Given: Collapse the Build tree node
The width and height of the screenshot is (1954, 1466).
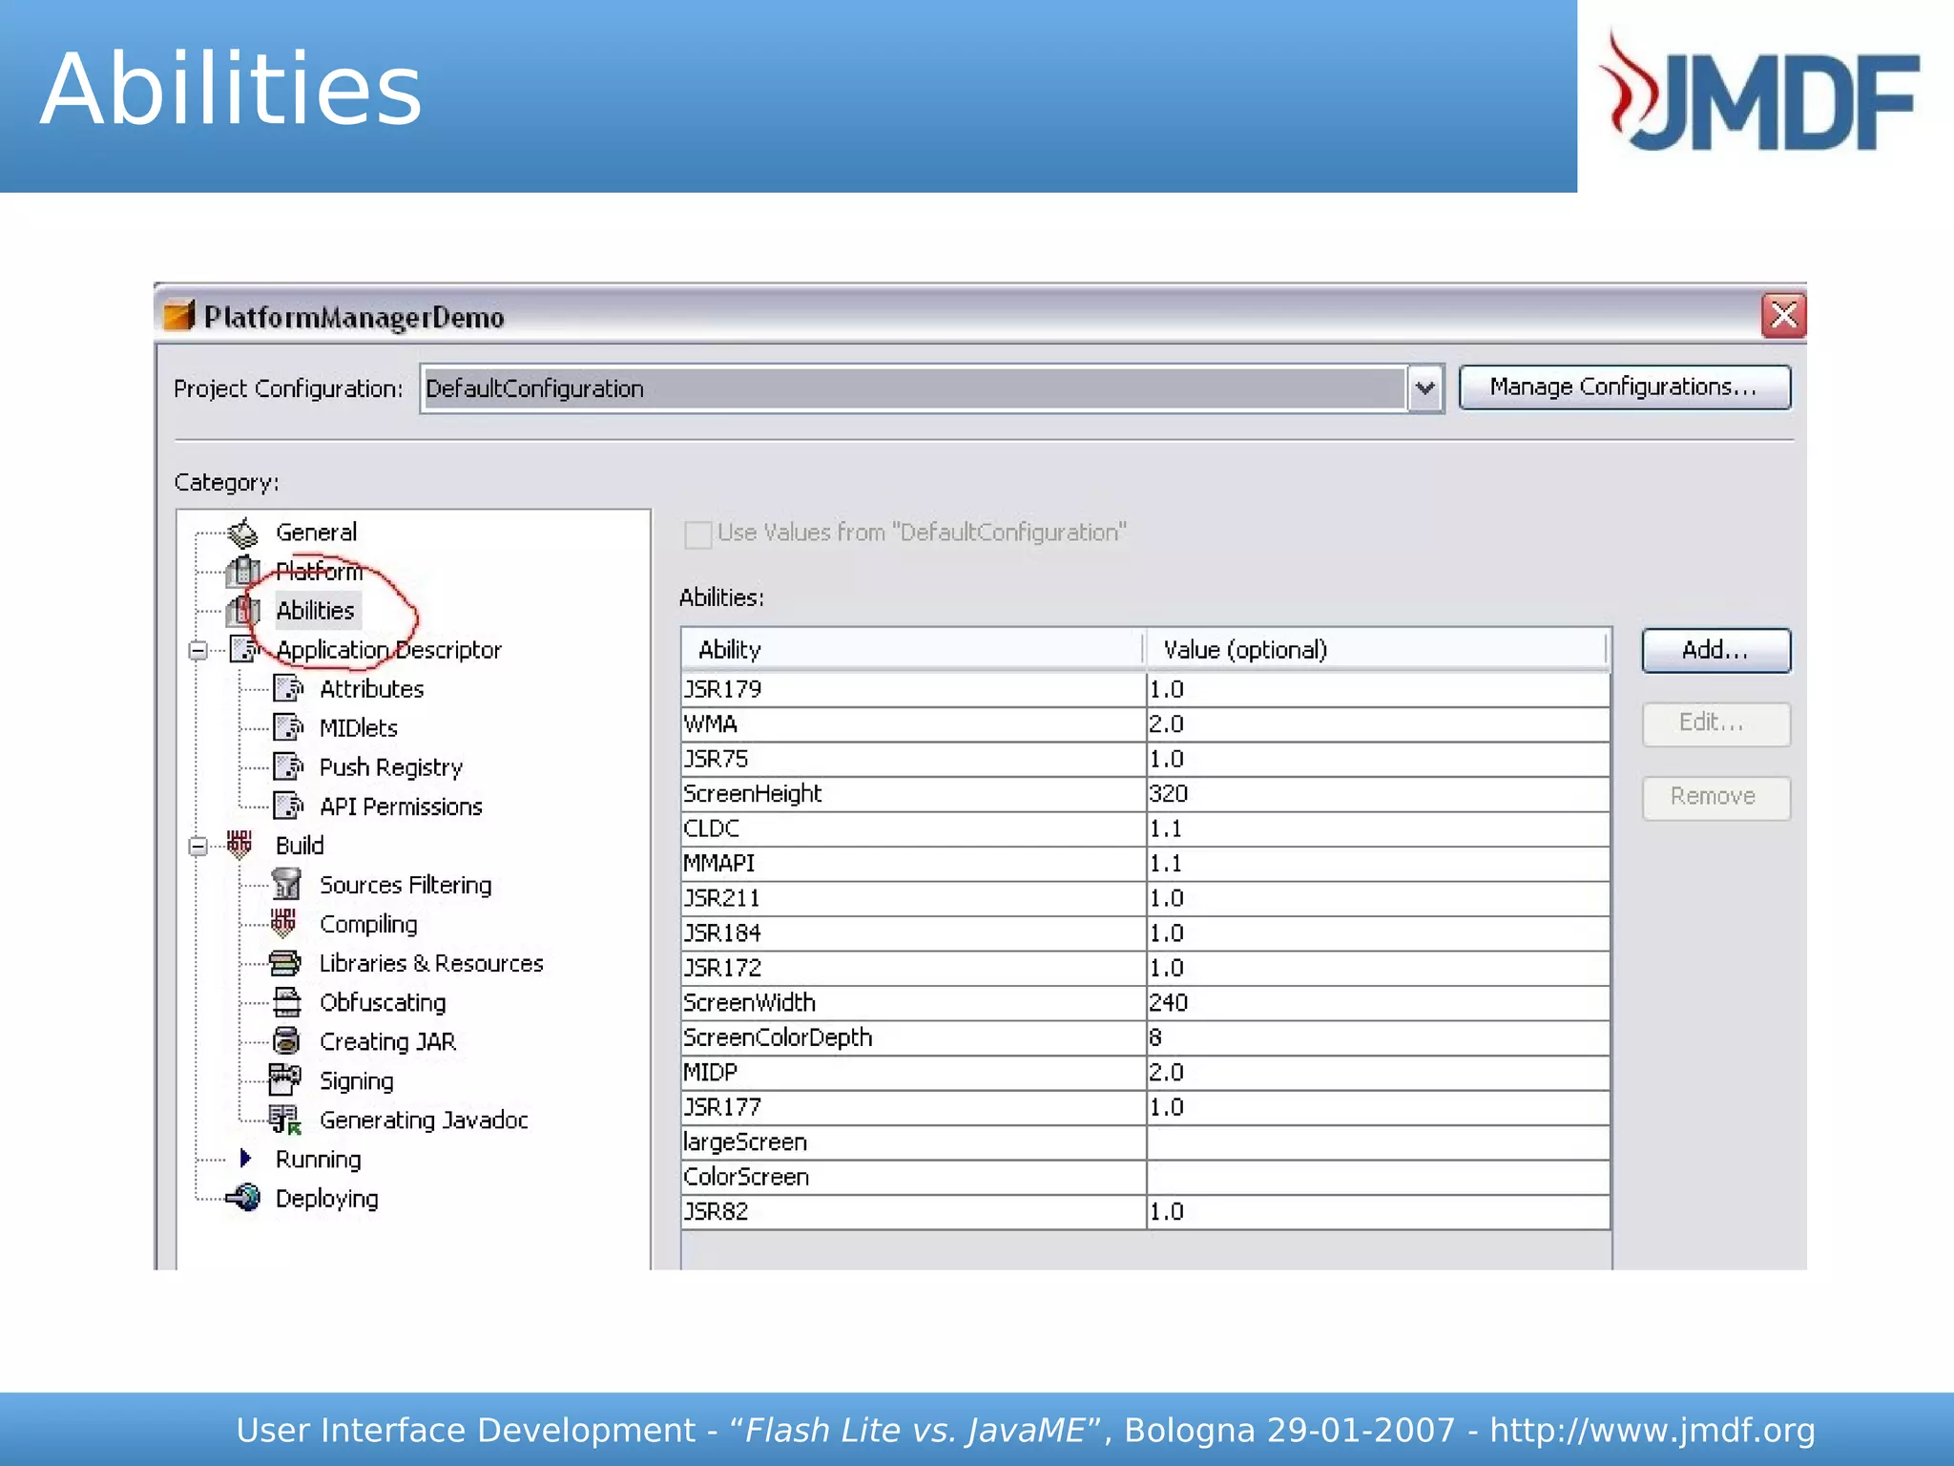Looking at the screenshot, I should 198,847.
